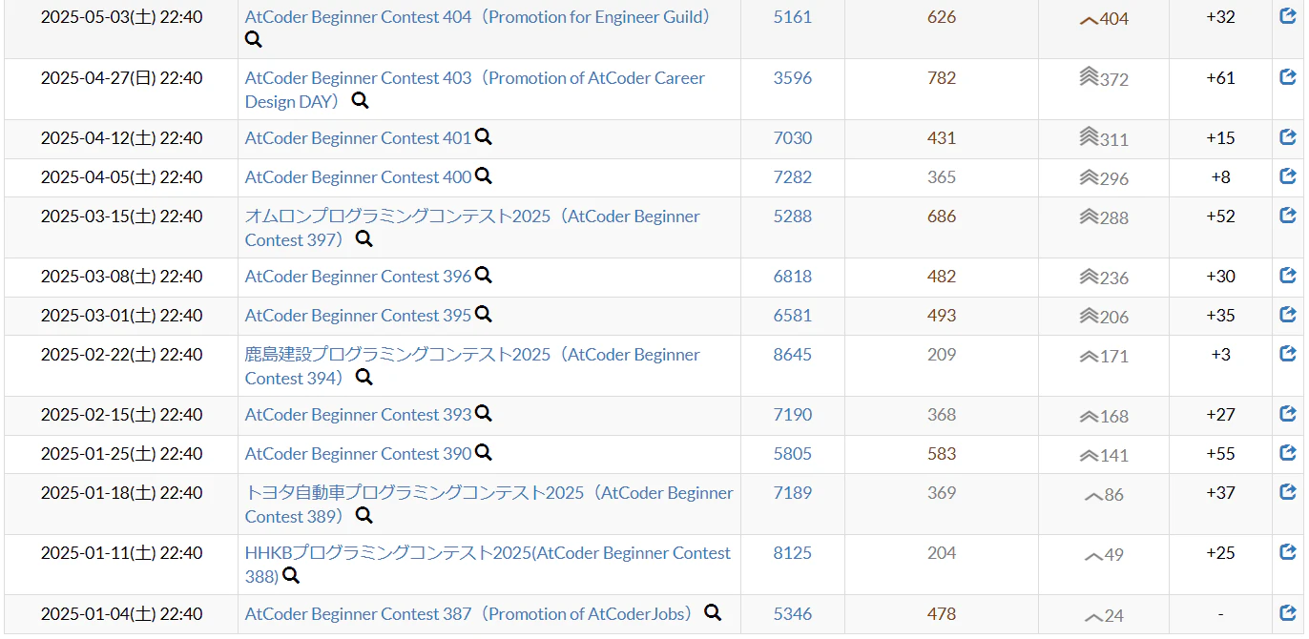Click share icon in 2025-01-18 row
Image resolution: width=1309 pixels, height=639 pixels.
(x=1288, y=492)
